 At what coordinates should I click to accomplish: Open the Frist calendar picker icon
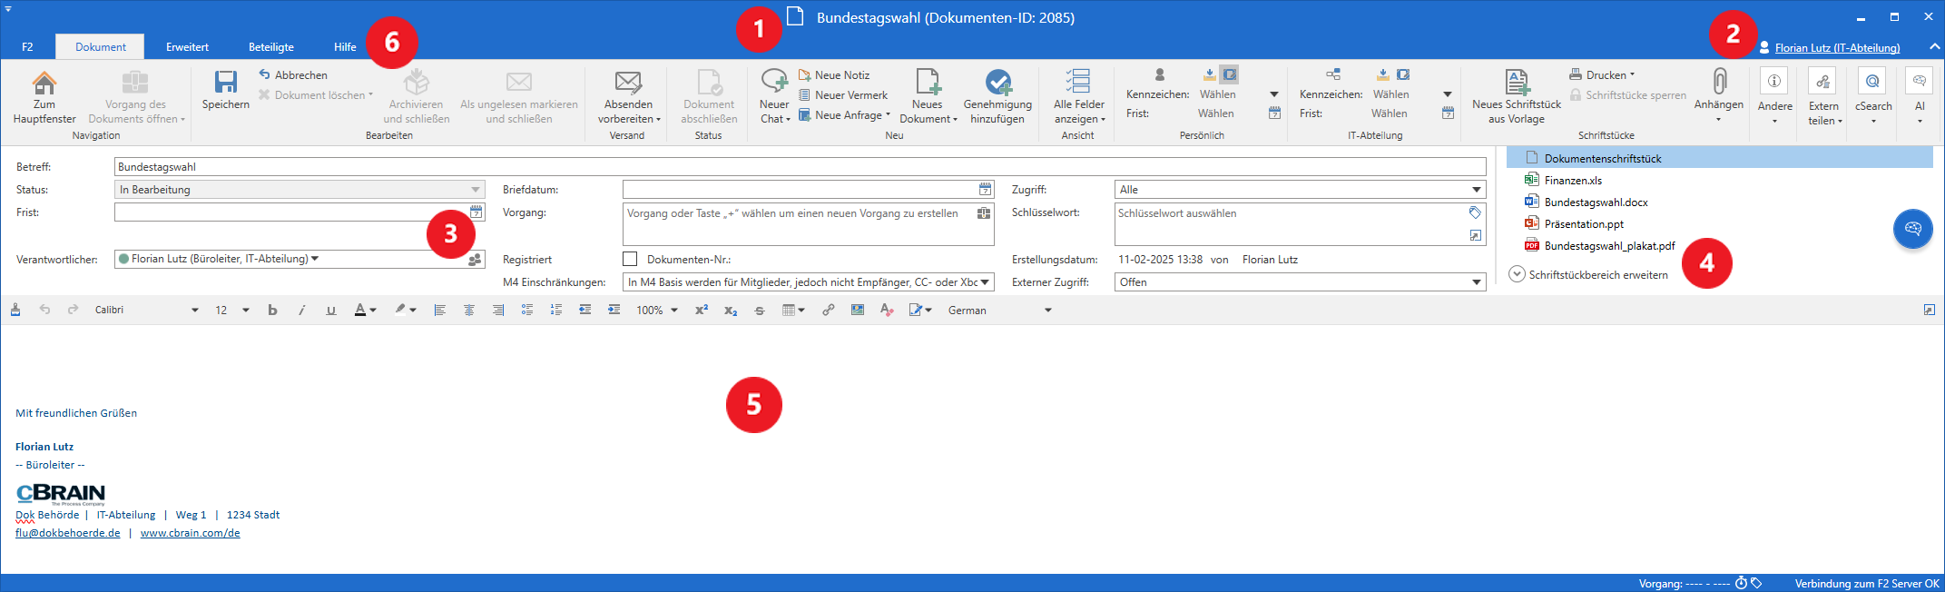476,212
